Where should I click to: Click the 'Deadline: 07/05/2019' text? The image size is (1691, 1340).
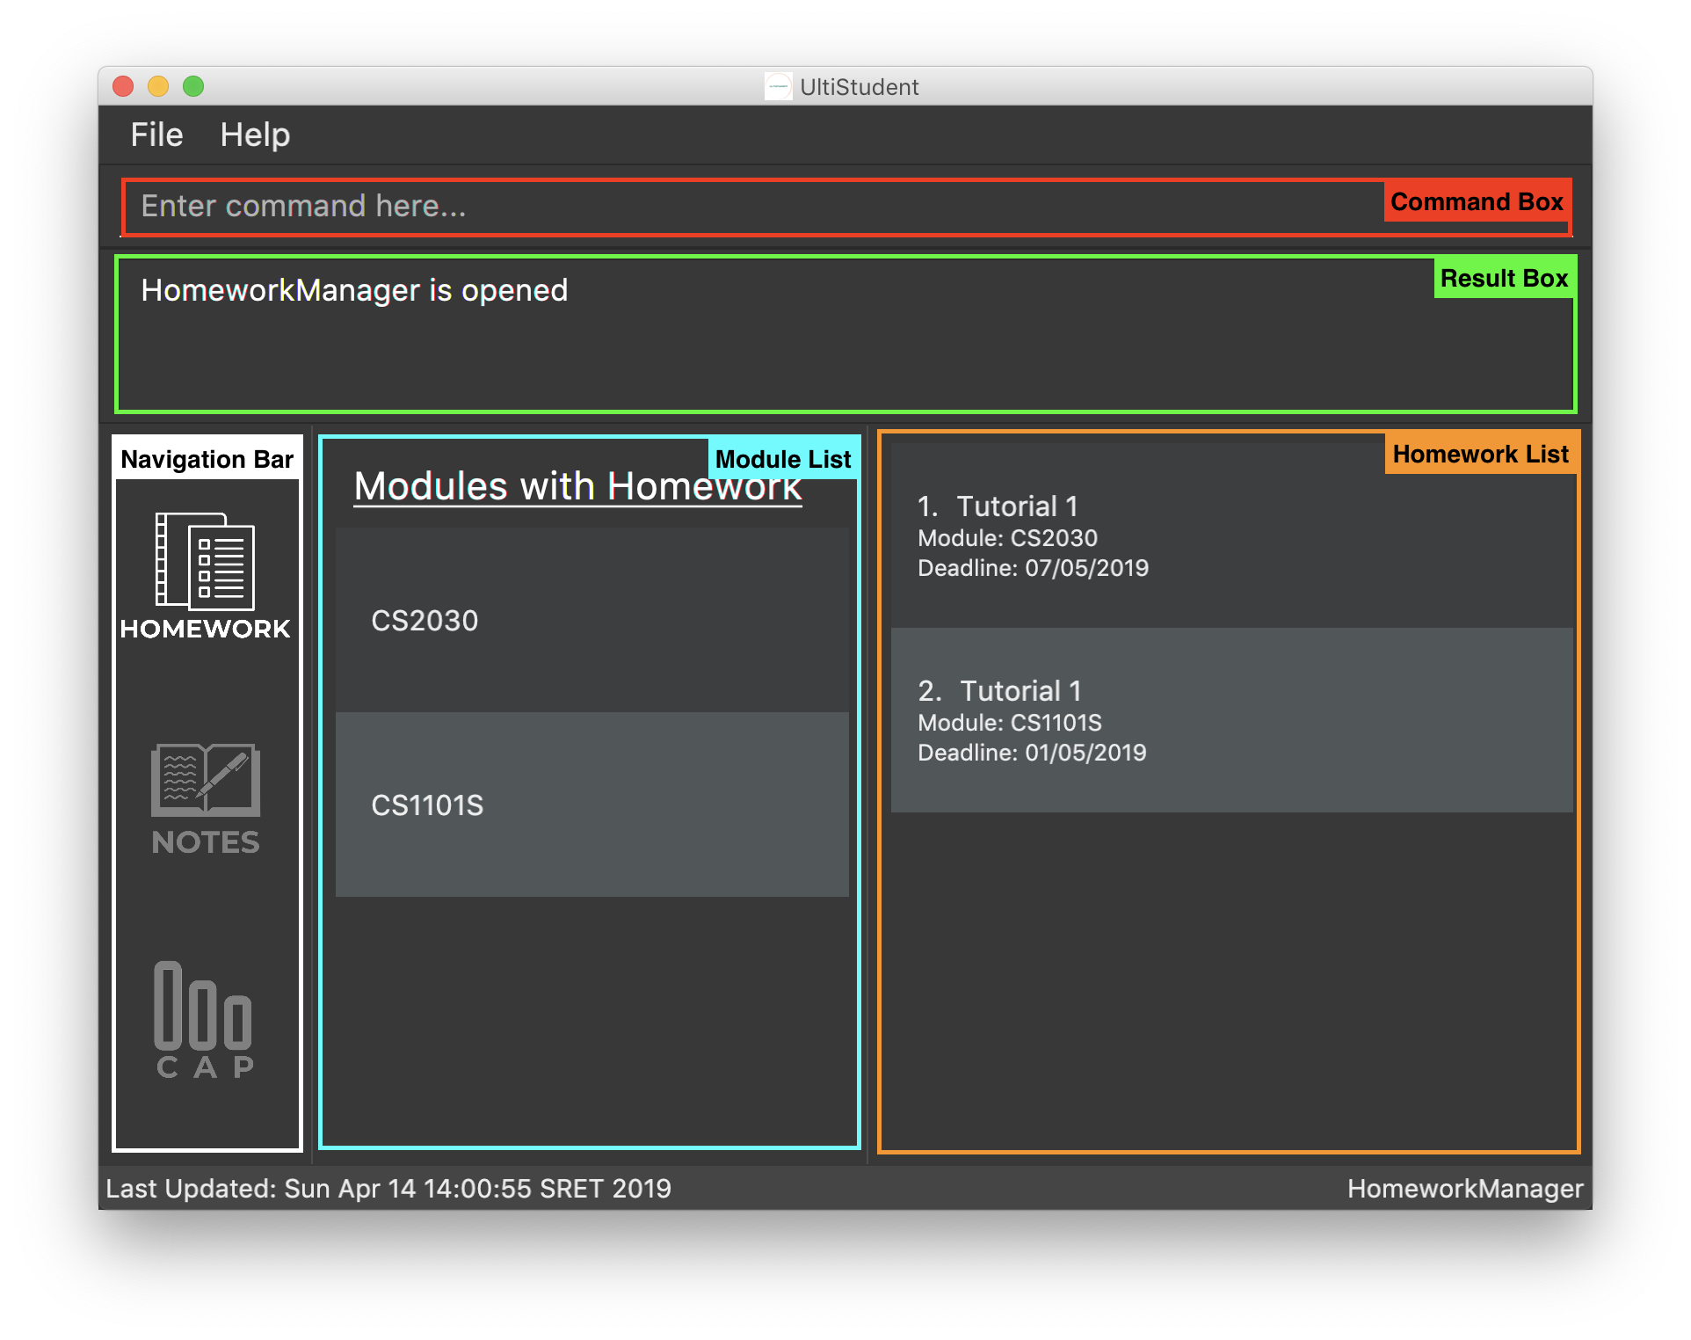tap(1033, 568)
